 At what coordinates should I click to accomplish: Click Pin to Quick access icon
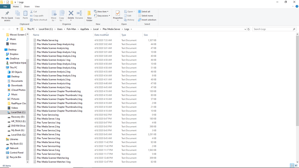point(7,13)
